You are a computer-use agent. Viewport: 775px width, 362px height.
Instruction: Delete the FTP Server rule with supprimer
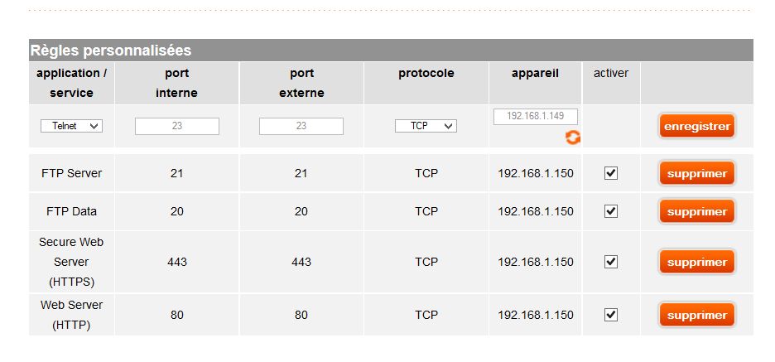click(x=696, y=174)
